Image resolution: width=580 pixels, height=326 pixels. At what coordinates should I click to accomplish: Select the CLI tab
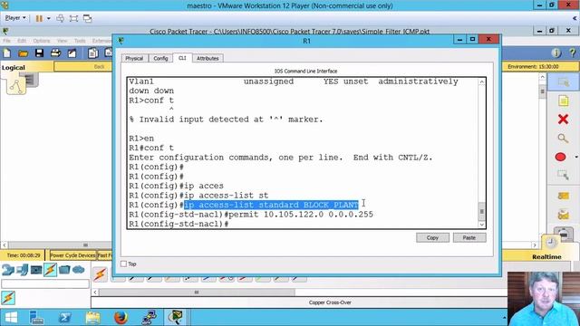[x=182, y=58]
